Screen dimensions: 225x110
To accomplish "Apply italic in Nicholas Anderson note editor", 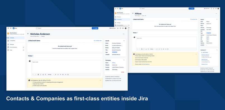I will point(41,75).
